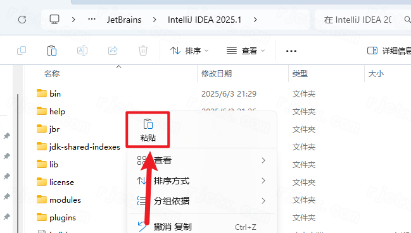Screen dimensions: 411x233
Task: Choose 撤消 复制 in the context menu
Action: 201,227
